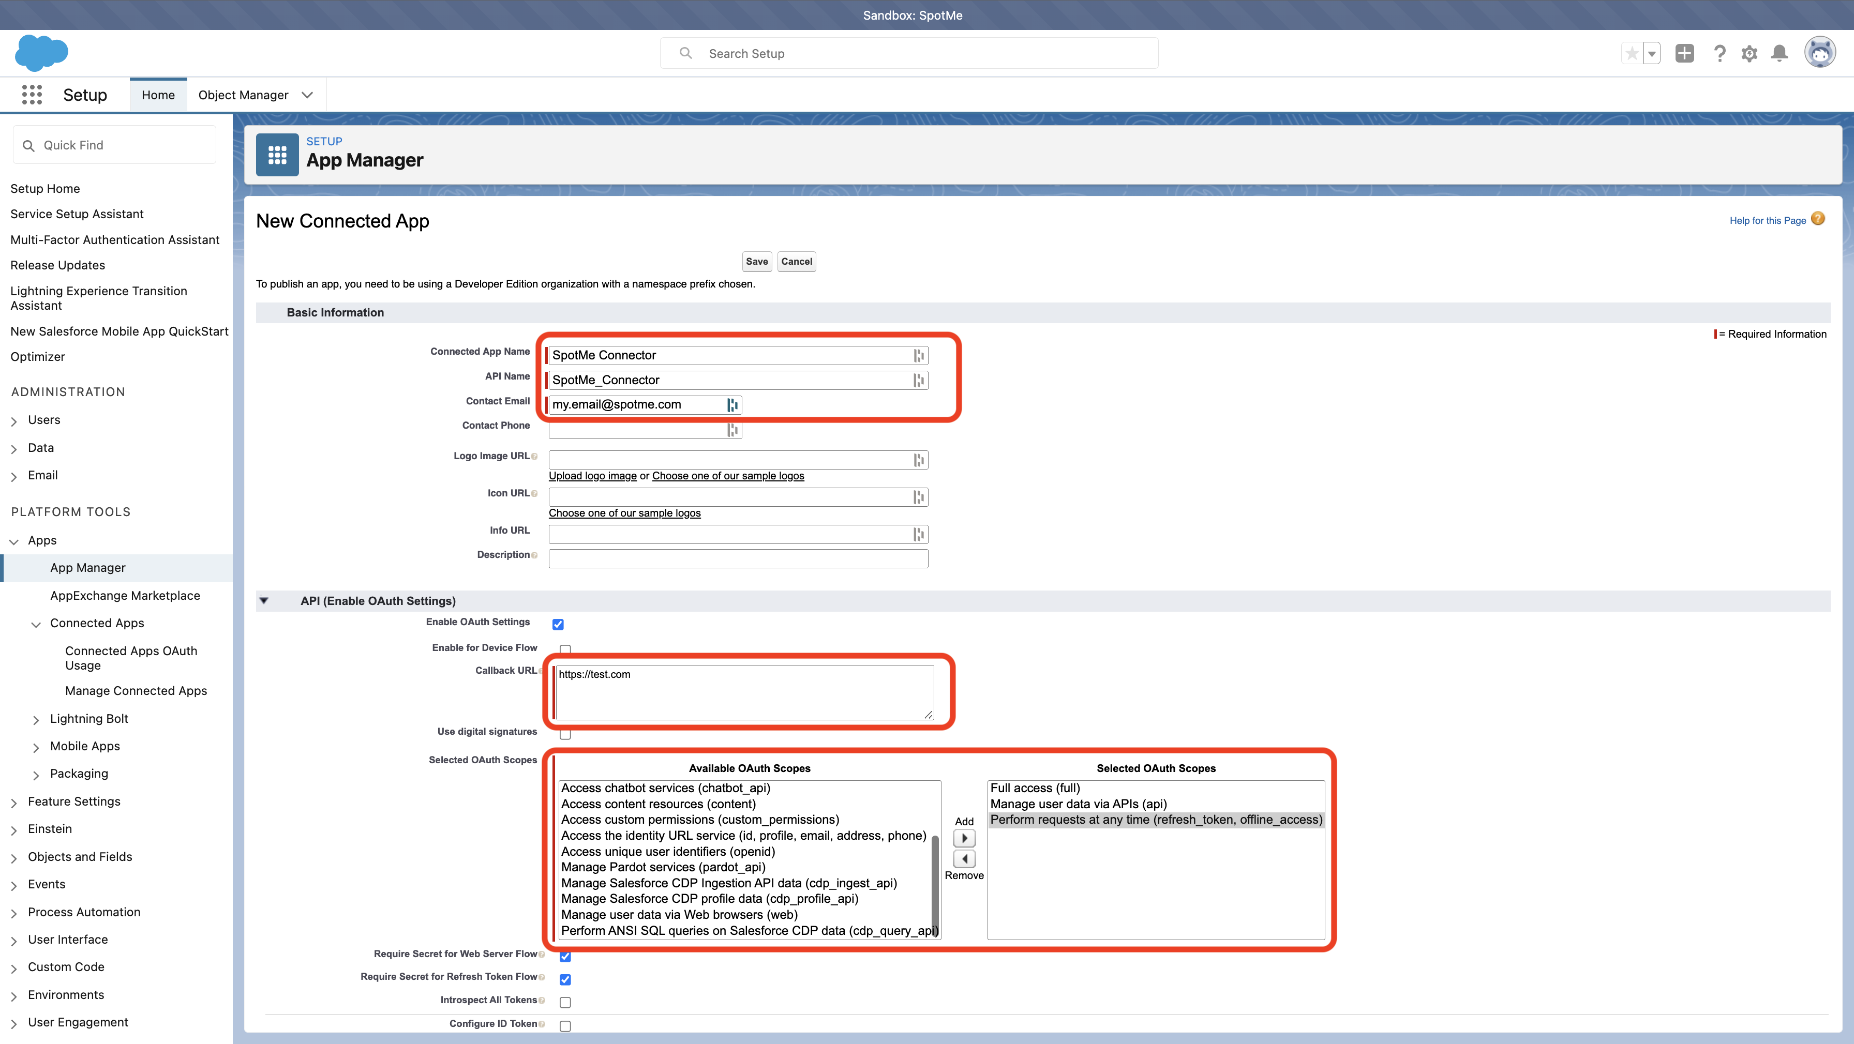Check Use digital signatures
Viewport: 1854px width, 1044px height.
coord(565,734)
